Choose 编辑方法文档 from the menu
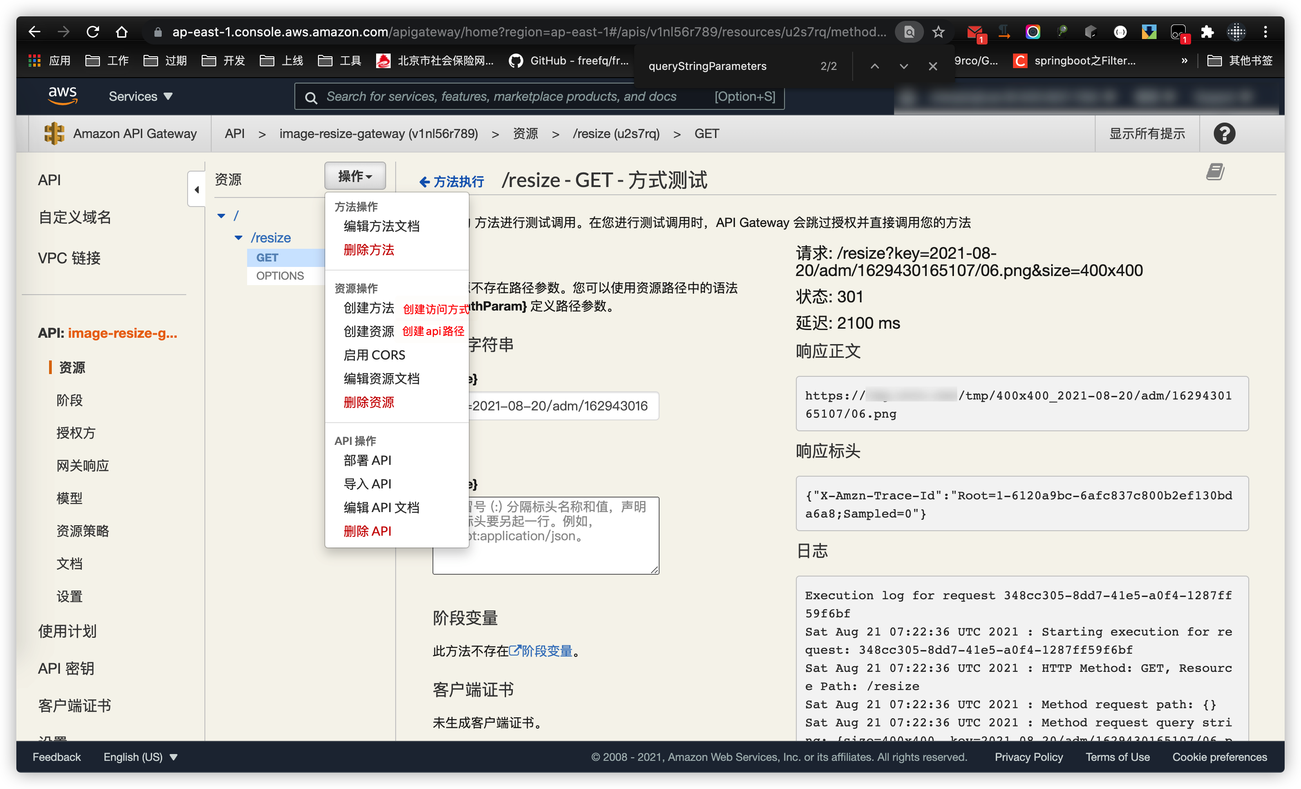Screen dimensions: 1301x789 381,227
